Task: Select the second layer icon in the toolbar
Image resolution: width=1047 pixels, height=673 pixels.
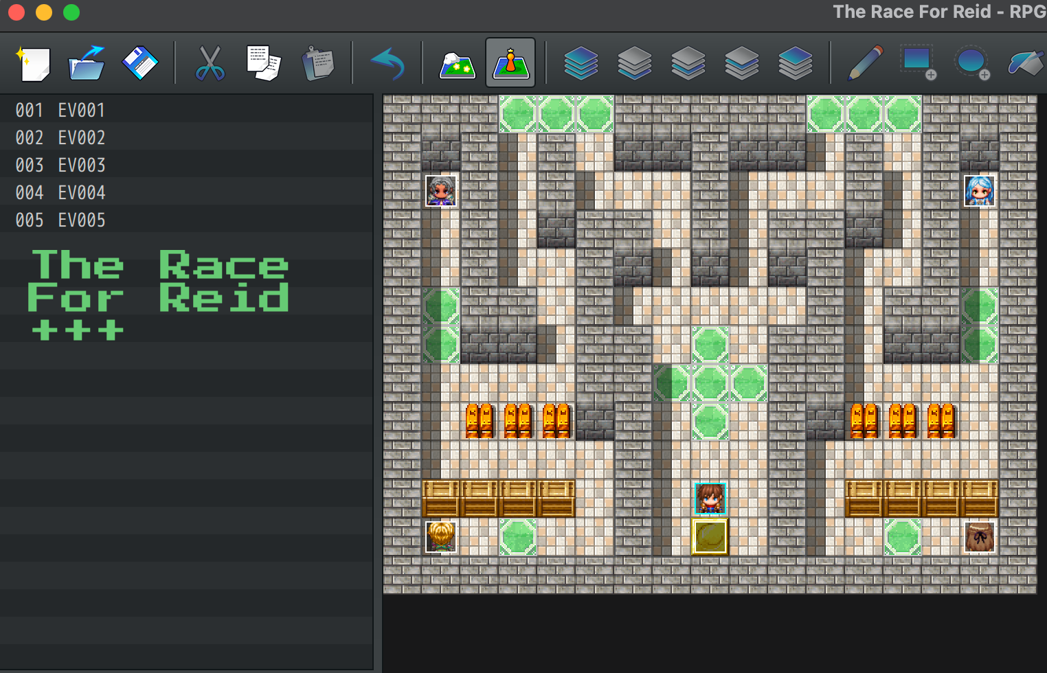Action: coord(634,63)
